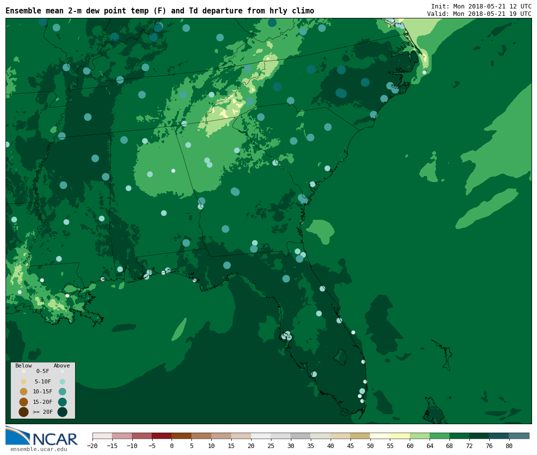537x455 pixels.
Task: Click the 'Valid: Mon 2018-05-21 19 UTC' text
Action: (479, 14)
